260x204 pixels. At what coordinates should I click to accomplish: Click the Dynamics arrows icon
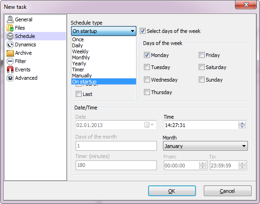click(x=10, y=45)
